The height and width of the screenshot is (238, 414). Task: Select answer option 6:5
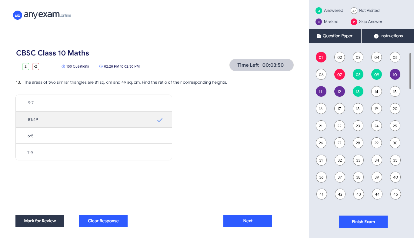coord(94,136)
